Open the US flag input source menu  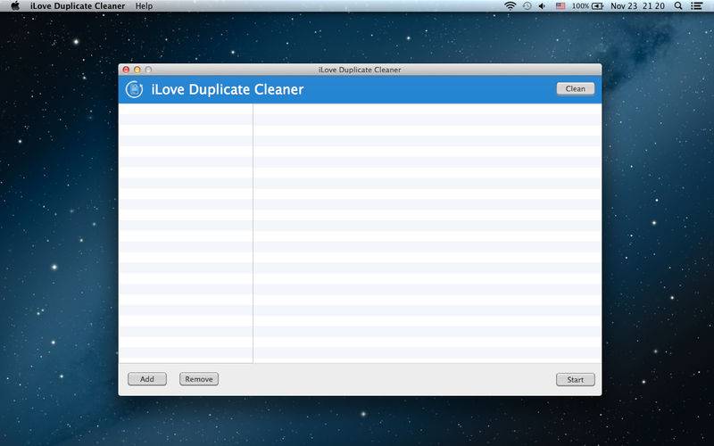560,6
